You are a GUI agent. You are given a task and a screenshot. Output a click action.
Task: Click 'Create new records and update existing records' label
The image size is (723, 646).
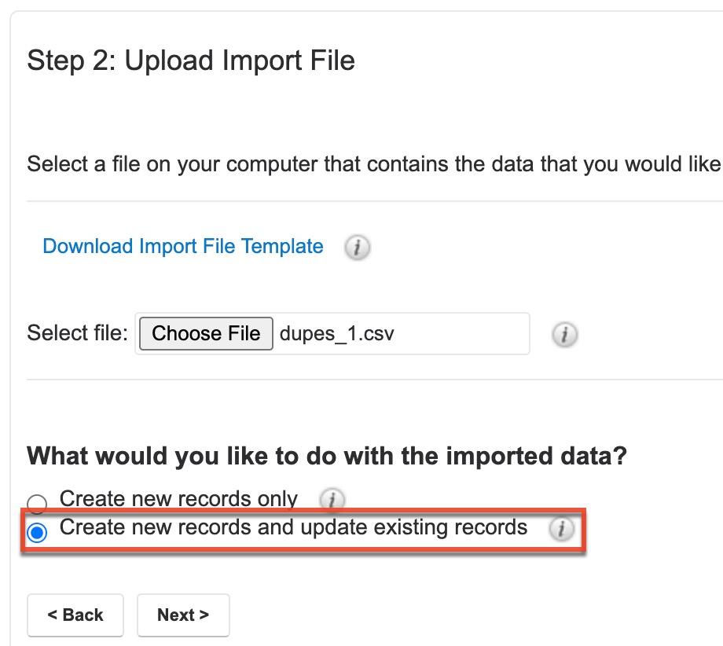pyautogui.click(x=293, y=527)
